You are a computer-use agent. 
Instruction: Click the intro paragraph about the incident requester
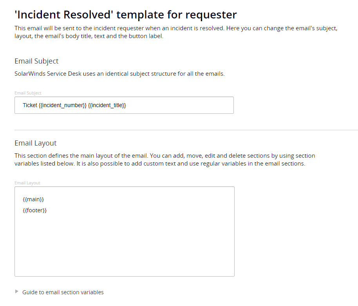[x=176, y=32]
